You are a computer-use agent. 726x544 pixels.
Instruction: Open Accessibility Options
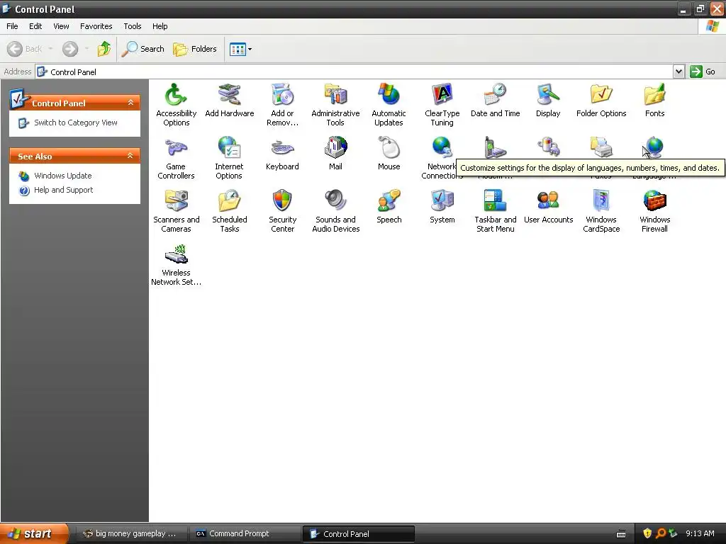point(176,105)
